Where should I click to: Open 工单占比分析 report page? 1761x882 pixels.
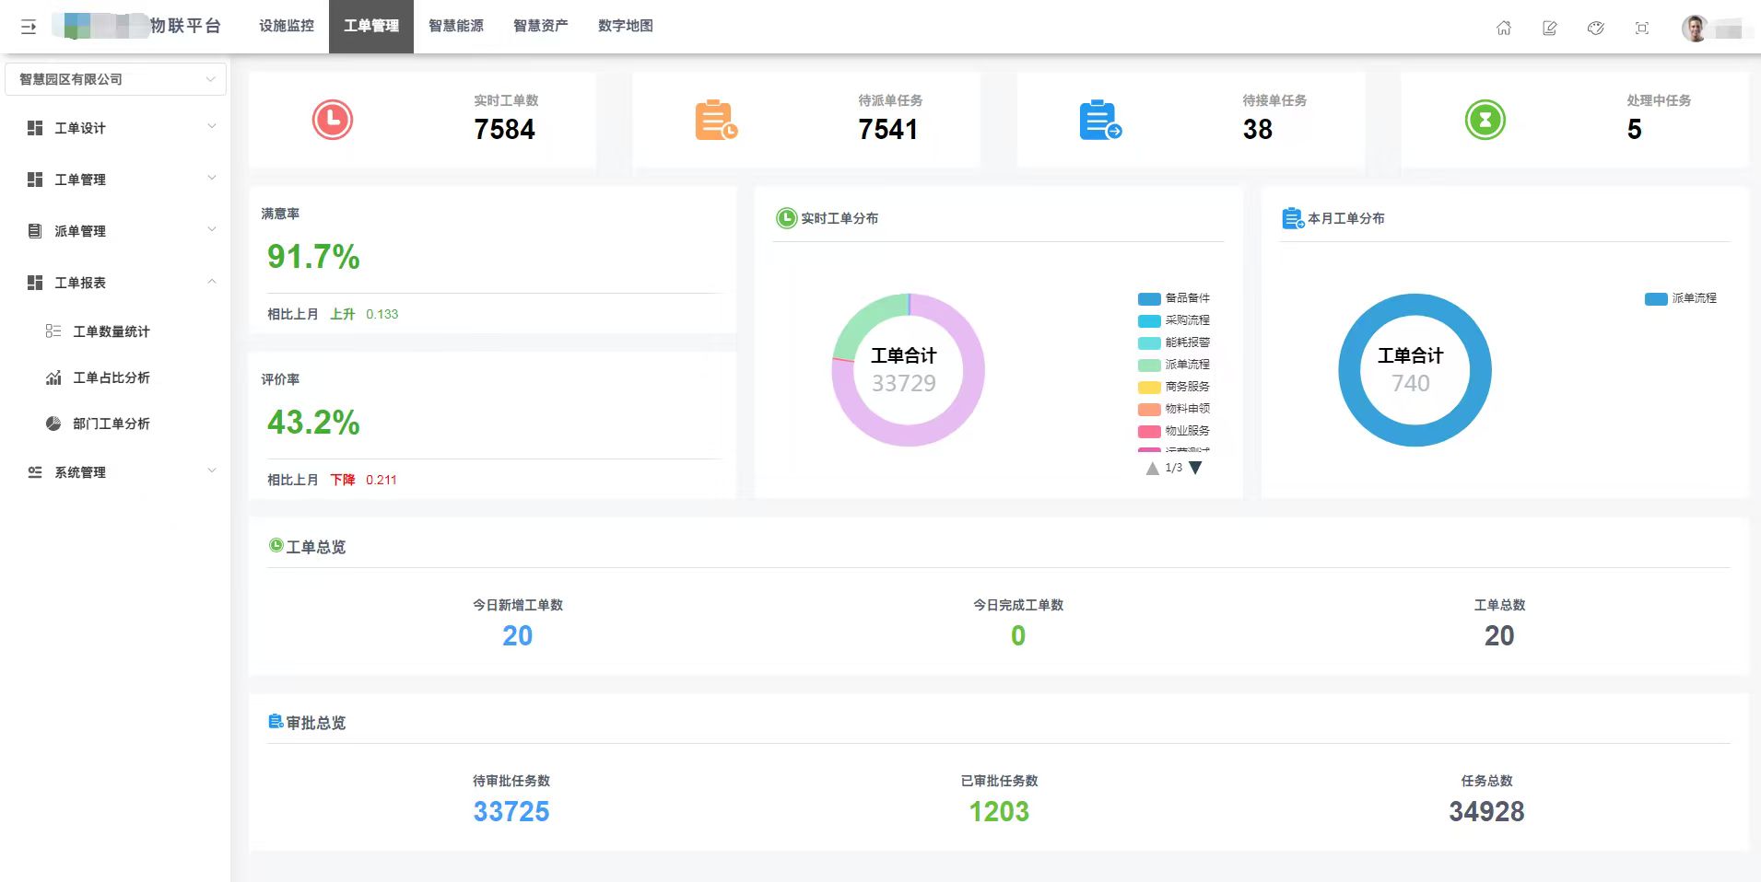(111, 377)
